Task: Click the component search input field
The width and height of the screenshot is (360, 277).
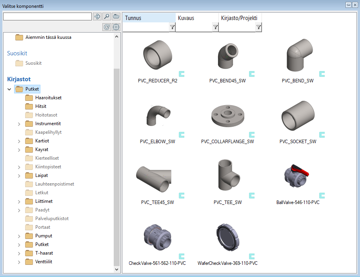Action: 47,16
